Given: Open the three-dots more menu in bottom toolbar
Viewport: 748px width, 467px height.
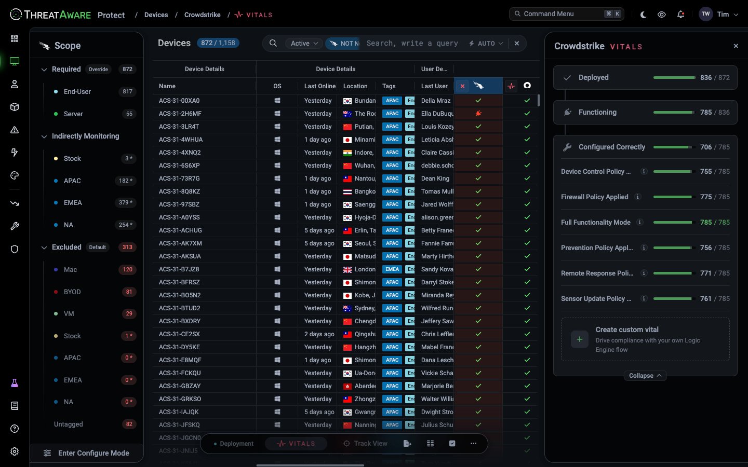Looking at the screenshot, I should (473, 444).
